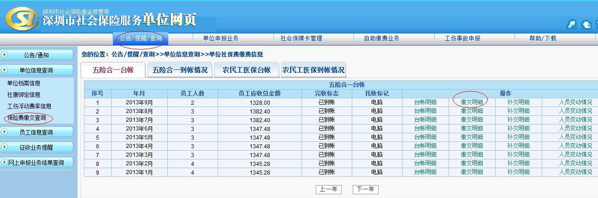598x198 pixels.
Task: Open 缴交明细 for 2013年9月
Action: pos(472,102)
